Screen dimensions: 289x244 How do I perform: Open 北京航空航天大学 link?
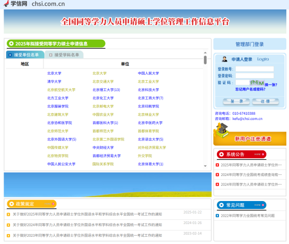tap(61, 90)
